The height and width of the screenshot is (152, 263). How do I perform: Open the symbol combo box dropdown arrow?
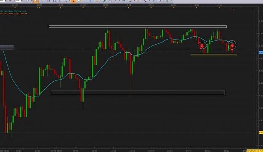[x=6, y=1]
